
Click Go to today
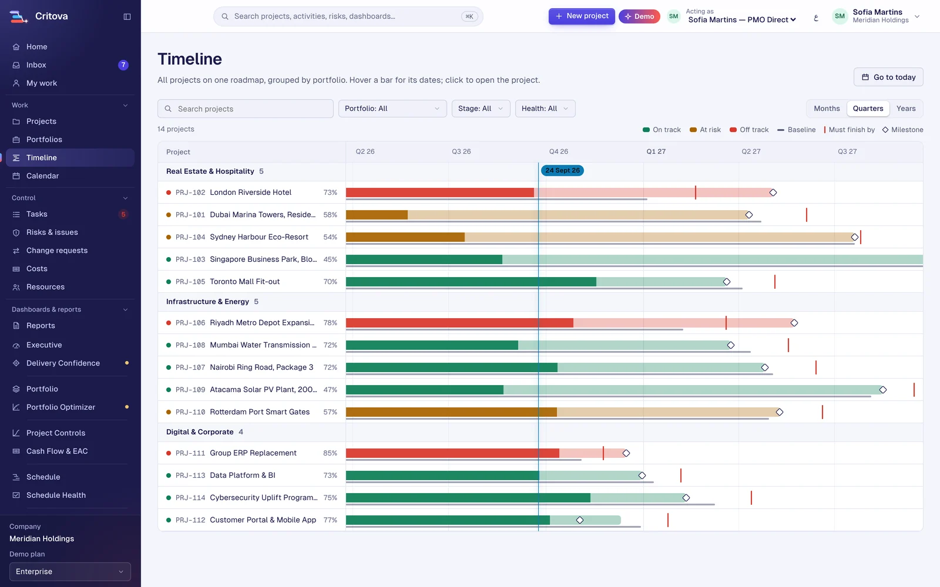(x=888, y=77)
